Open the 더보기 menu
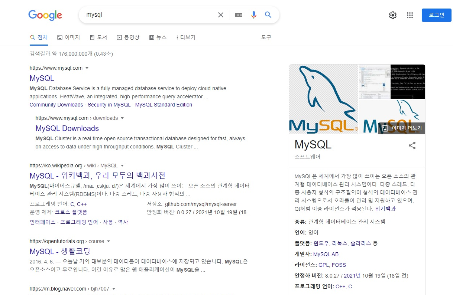The image size is (453, 295). 186,37
